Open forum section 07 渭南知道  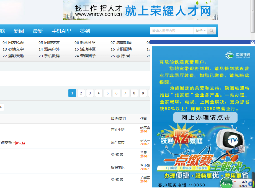tap(121, 42)
